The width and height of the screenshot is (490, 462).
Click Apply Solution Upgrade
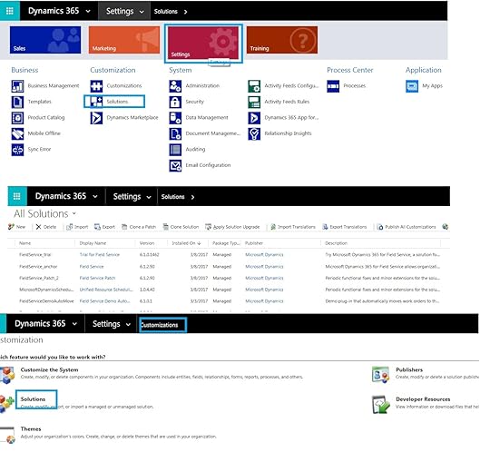[x=232, y=227]
